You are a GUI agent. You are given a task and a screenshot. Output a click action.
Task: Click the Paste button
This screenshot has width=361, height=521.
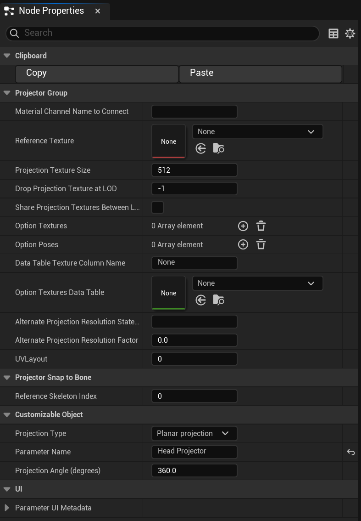click(x=261, y=74)
